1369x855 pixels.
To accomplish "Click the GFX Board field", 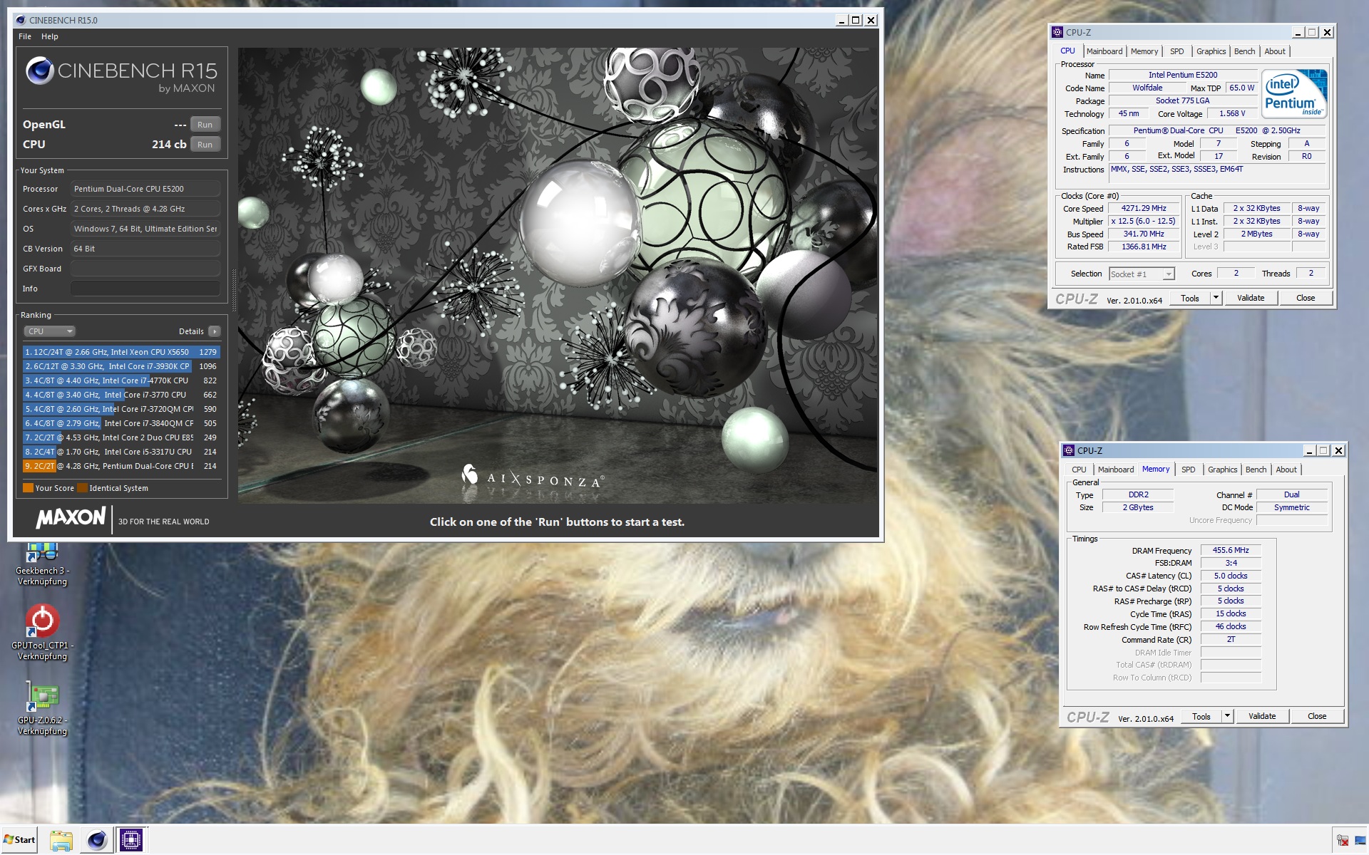I will pos(145,269).
